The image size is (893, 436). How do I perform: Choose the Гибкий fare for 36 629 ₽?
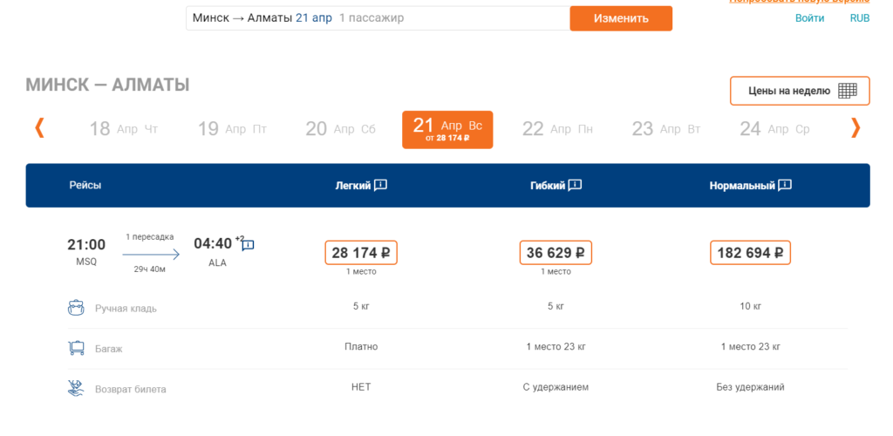[x=555, y=253]
